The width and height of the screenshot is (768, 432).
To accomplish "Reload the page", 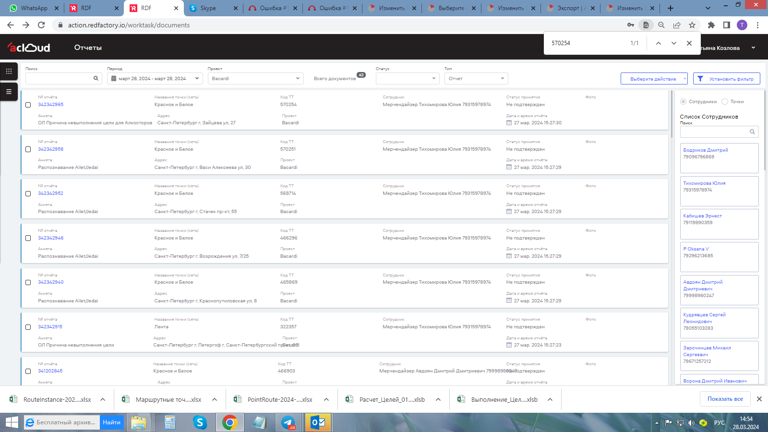I will [41, 25].
